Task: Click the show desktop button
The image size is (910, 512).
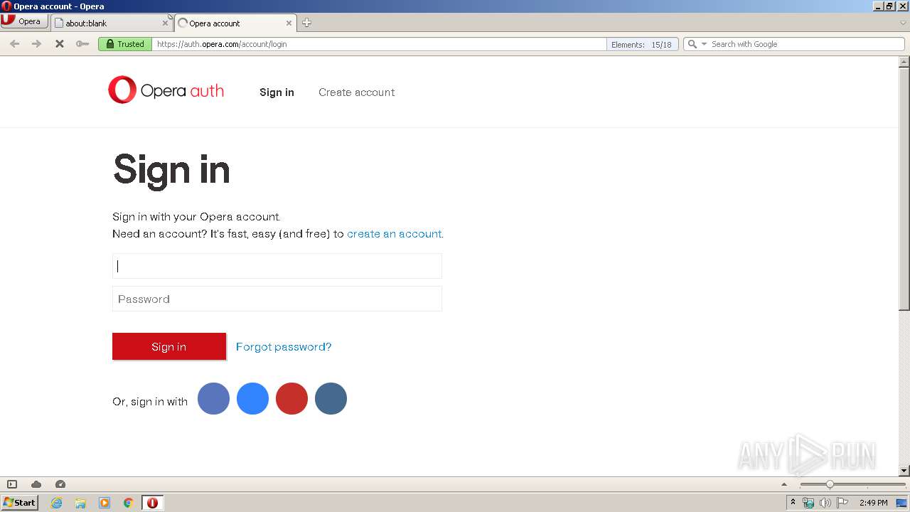Action: pos(902,503)
